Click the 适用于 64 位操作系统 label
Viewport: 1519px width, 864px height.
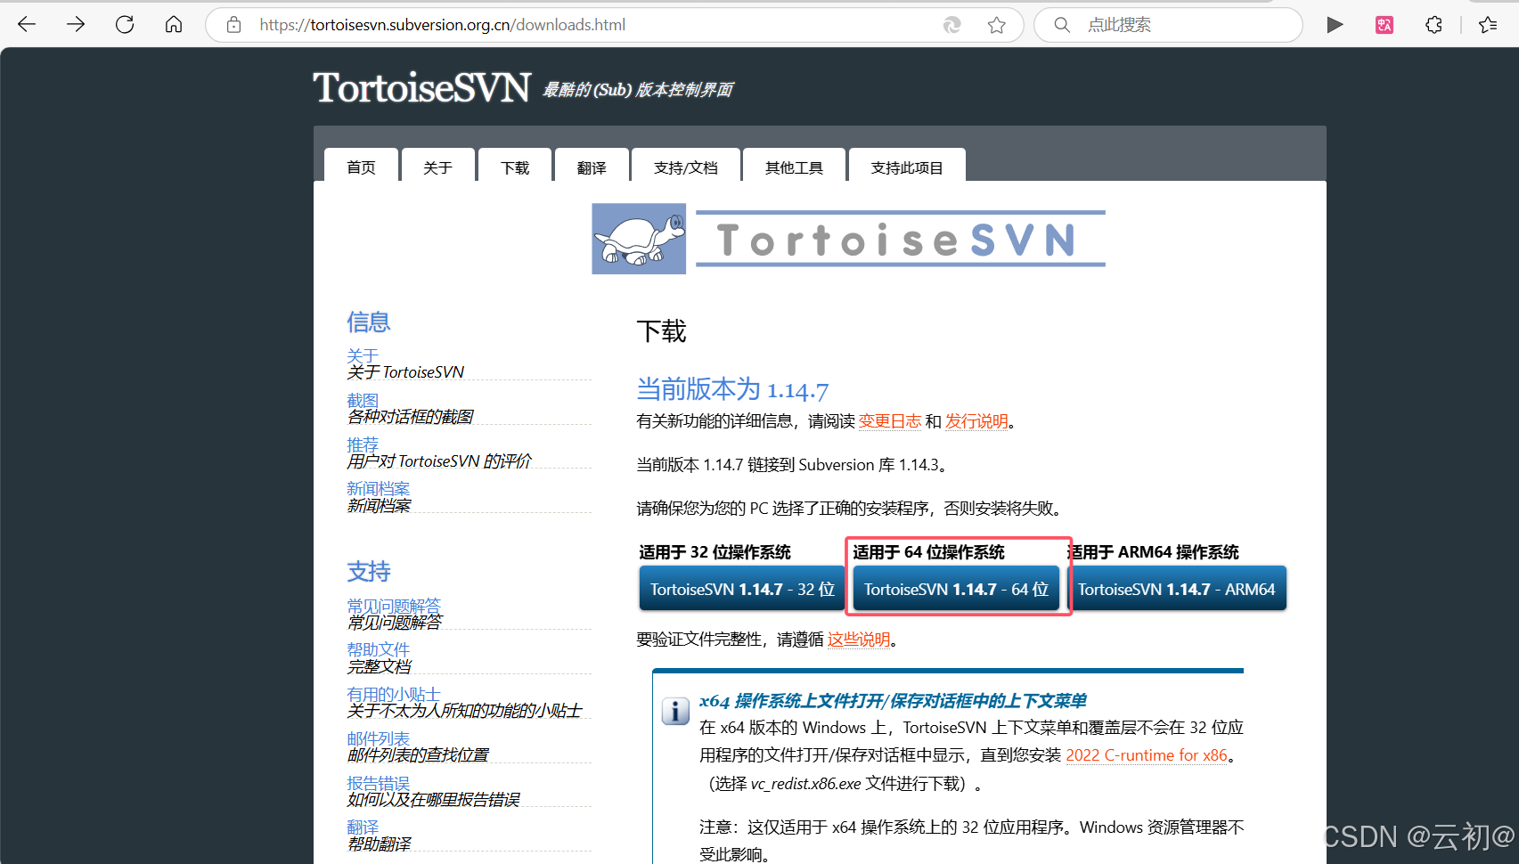pyautogui.click(x=928, y=552)
